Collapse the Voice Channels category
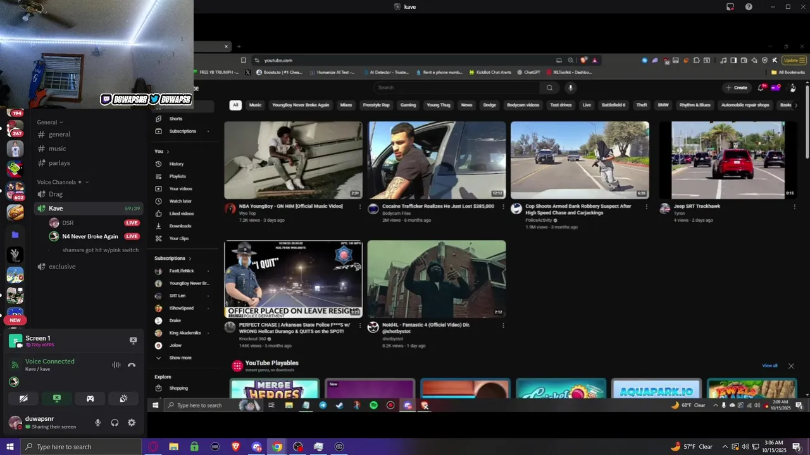 [62, 182]
